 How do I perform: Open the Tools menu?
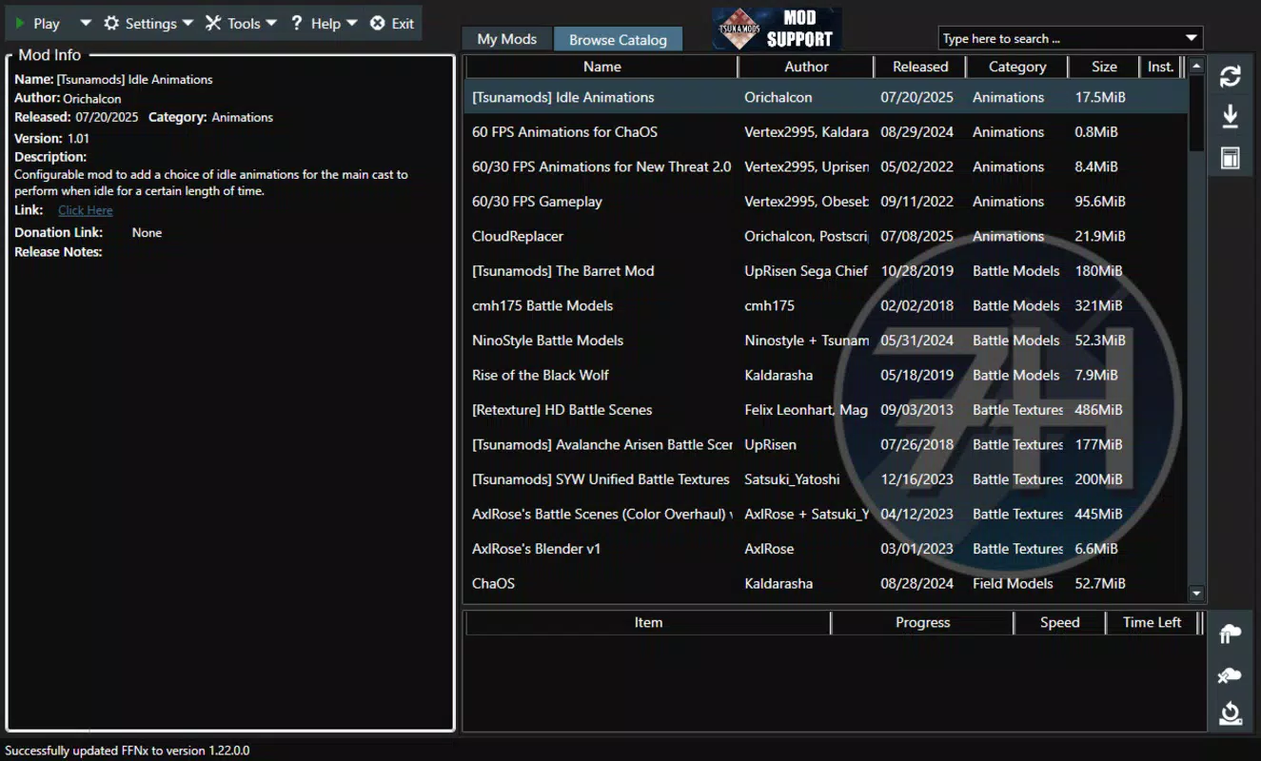point(241,24)
